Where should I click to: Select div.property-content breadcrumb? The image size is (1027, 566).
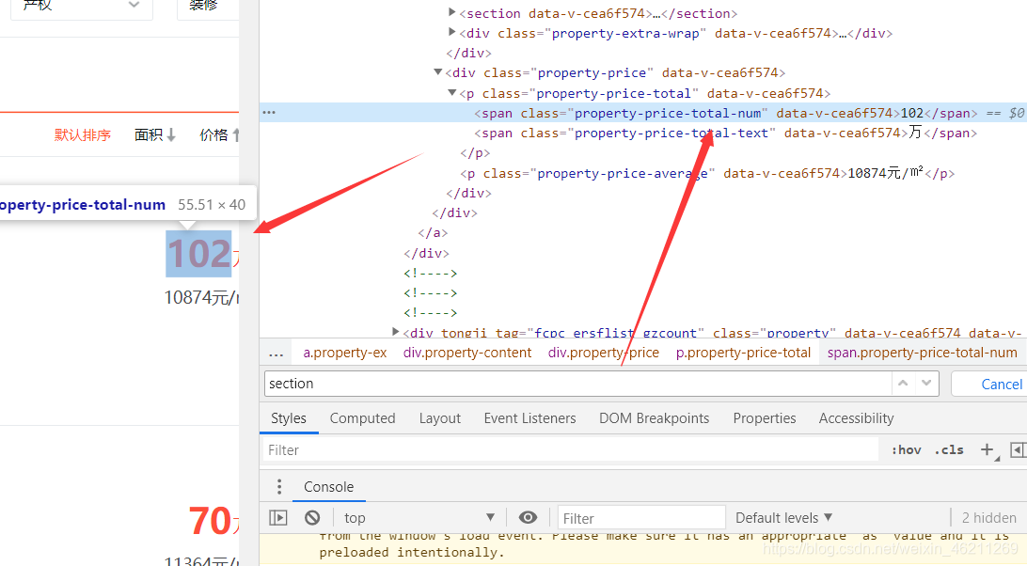[x=467, y=354]
